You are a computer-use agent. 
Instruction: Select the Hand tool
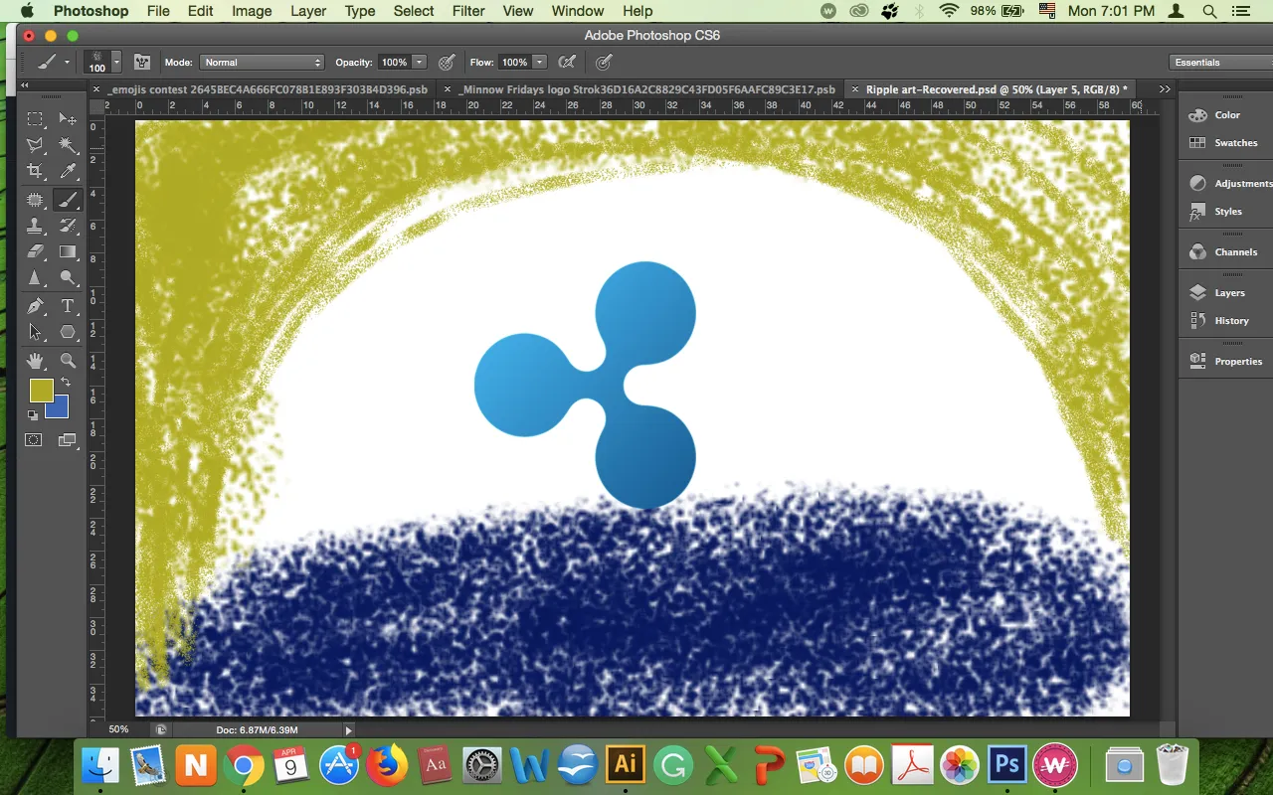point(35,360)
